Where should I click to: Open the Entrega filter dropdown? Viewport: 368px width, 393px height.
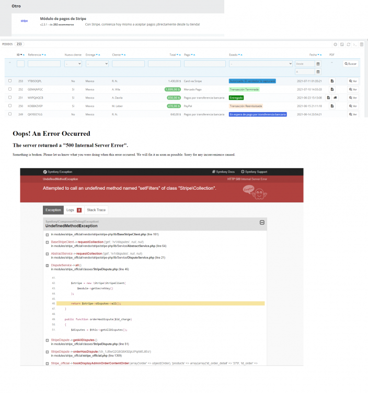97,64
